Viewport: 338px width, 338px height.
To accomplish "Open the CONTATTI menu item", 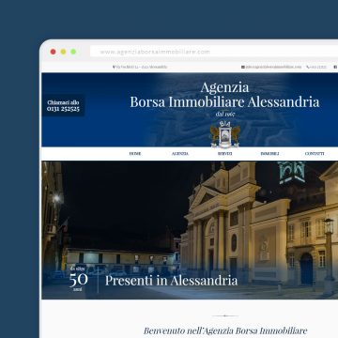I will (315, 154).
